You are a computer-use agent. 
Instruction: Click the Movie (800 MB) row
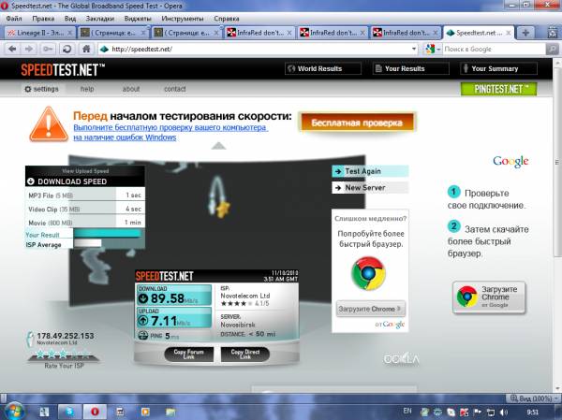click(85, 223)
